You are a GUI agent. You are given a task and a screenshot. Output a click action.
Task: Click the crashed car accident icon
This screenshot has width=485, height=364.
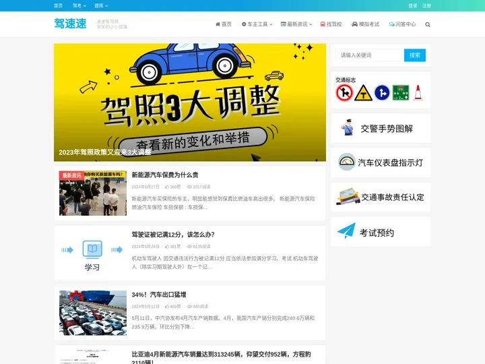point(348,196)
